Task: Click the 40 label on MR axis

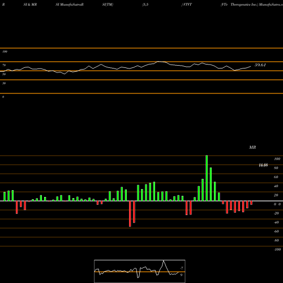Action: pyautogui.click(x=276, y=186)
